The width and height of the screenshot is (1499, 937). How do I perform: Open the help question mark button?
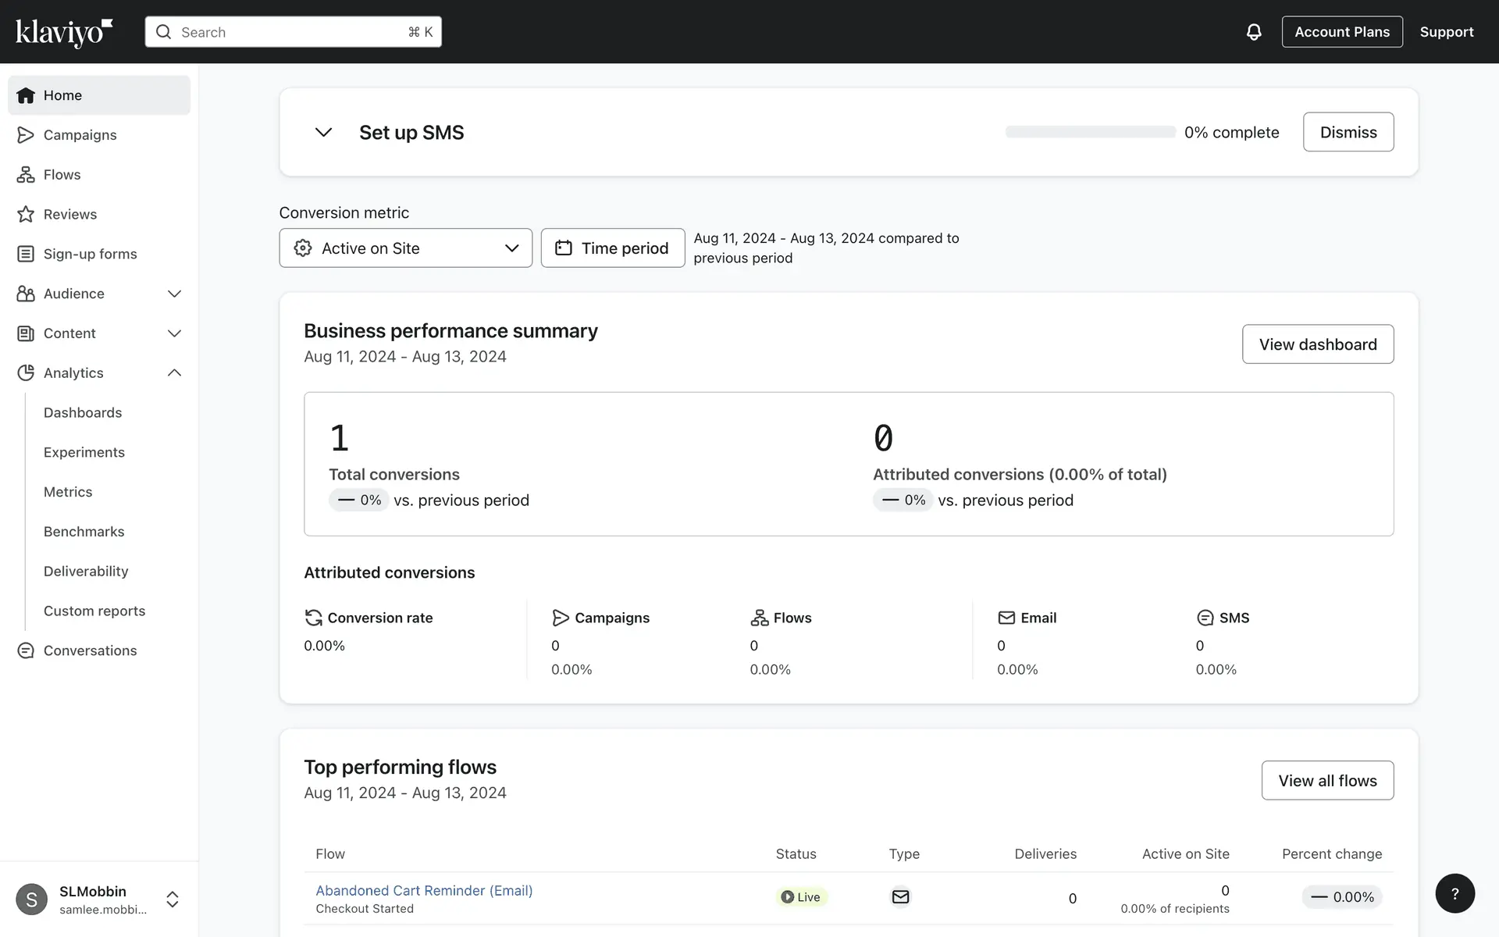[x=1454, y=893]
